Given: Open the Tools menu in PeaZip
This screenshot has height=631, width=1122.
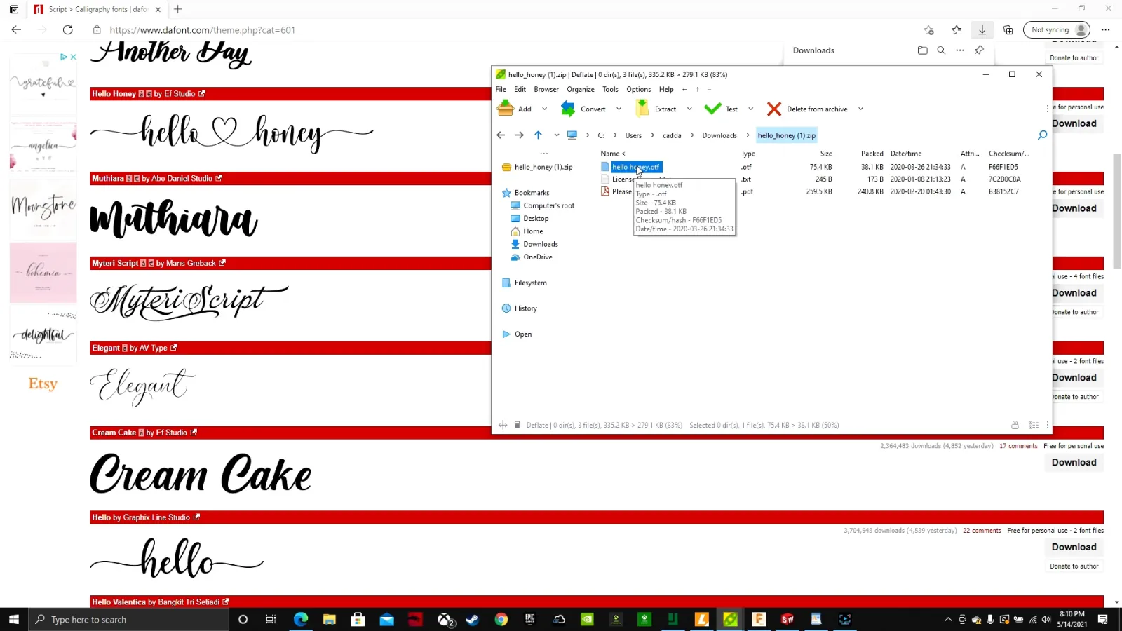Looking at the screenshot, I should click(x=610, y=90).
